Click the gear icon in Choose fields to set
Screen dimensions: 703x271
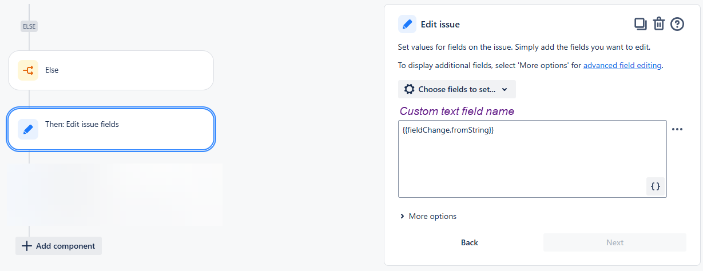pyautogui.click(x=409, y=89)
